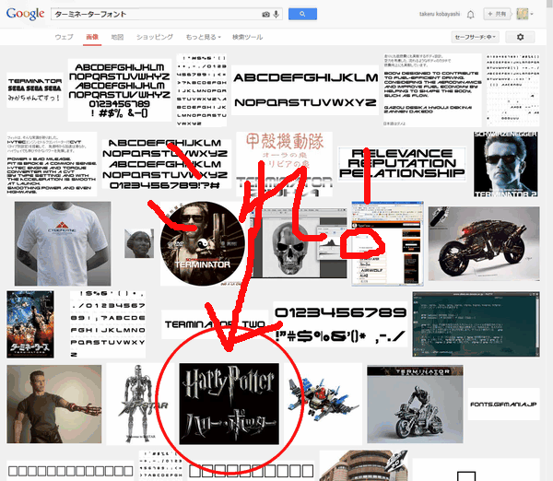
Task: Click the microphone voice search icon
Action: [276, 14]
